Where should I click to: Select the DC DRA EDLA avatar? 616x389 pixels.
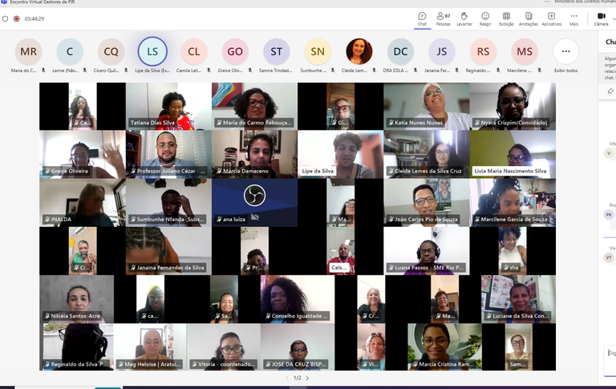pyautogui.click(x=400, y=51)
